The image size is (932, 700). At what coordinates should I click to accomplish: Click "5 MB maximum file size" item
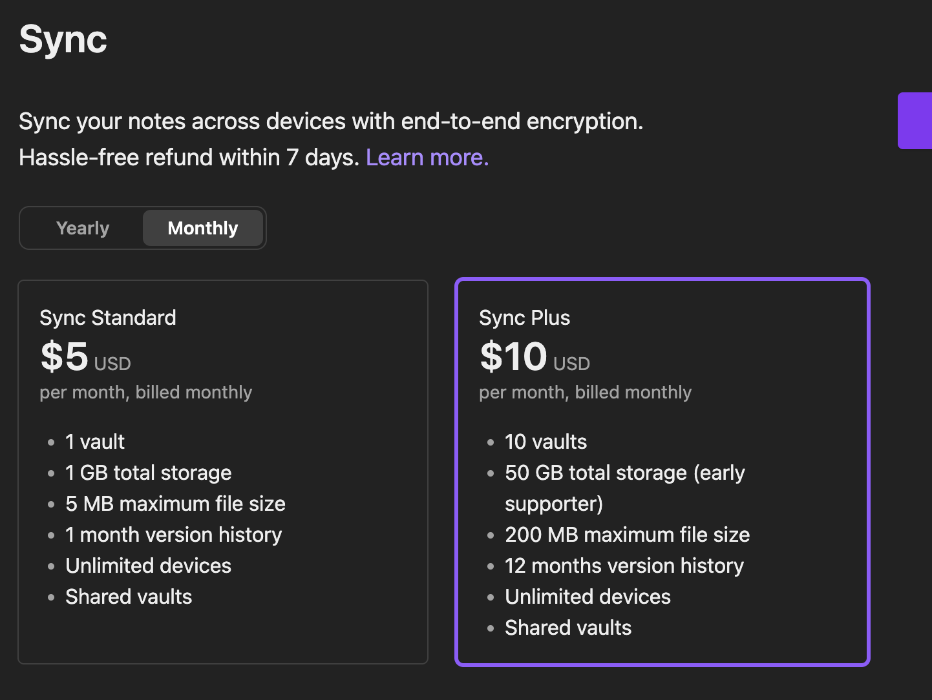pos(175,504)
